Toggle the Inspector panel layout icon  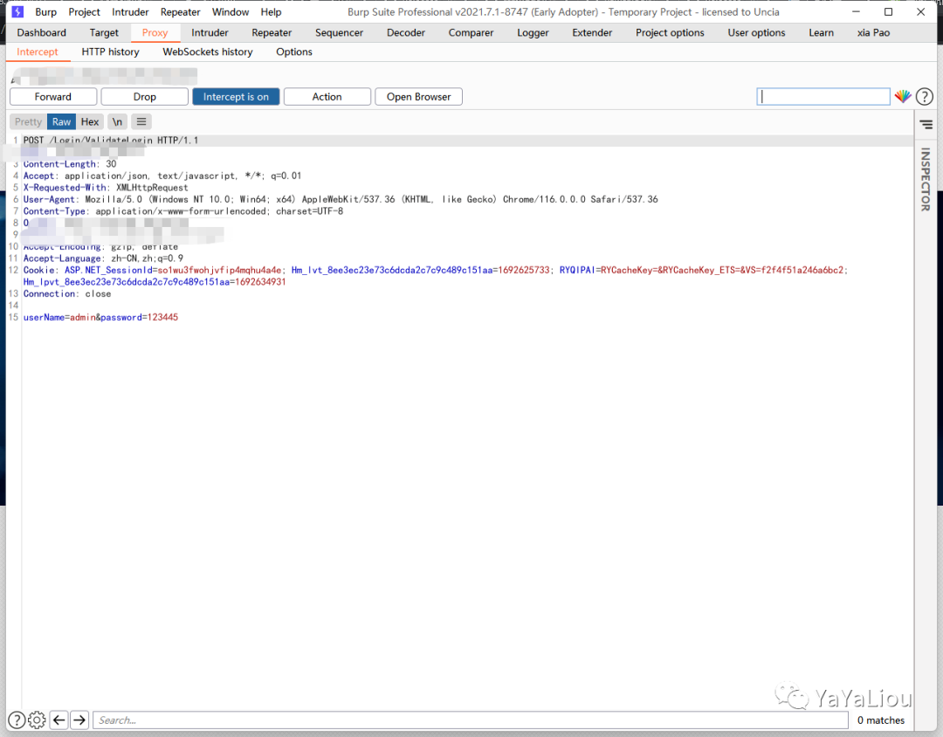click(x=926, y=125)
